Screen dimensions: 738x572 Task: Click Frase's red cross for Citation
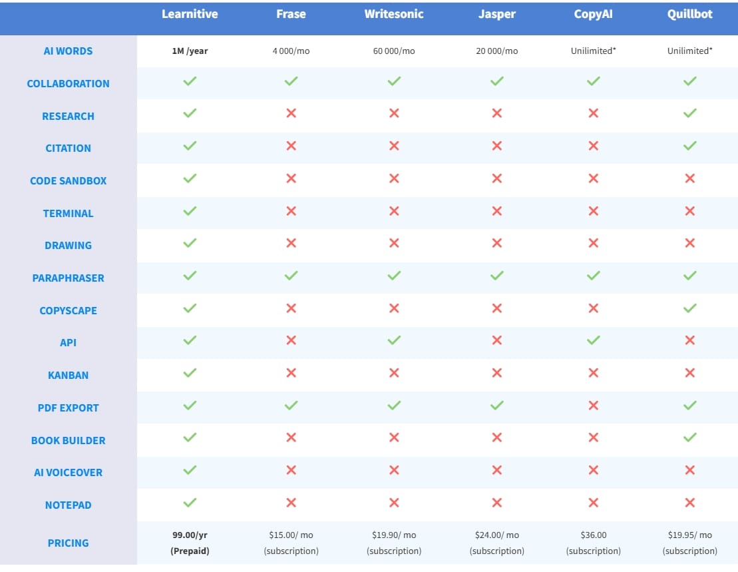coord(291,146)
